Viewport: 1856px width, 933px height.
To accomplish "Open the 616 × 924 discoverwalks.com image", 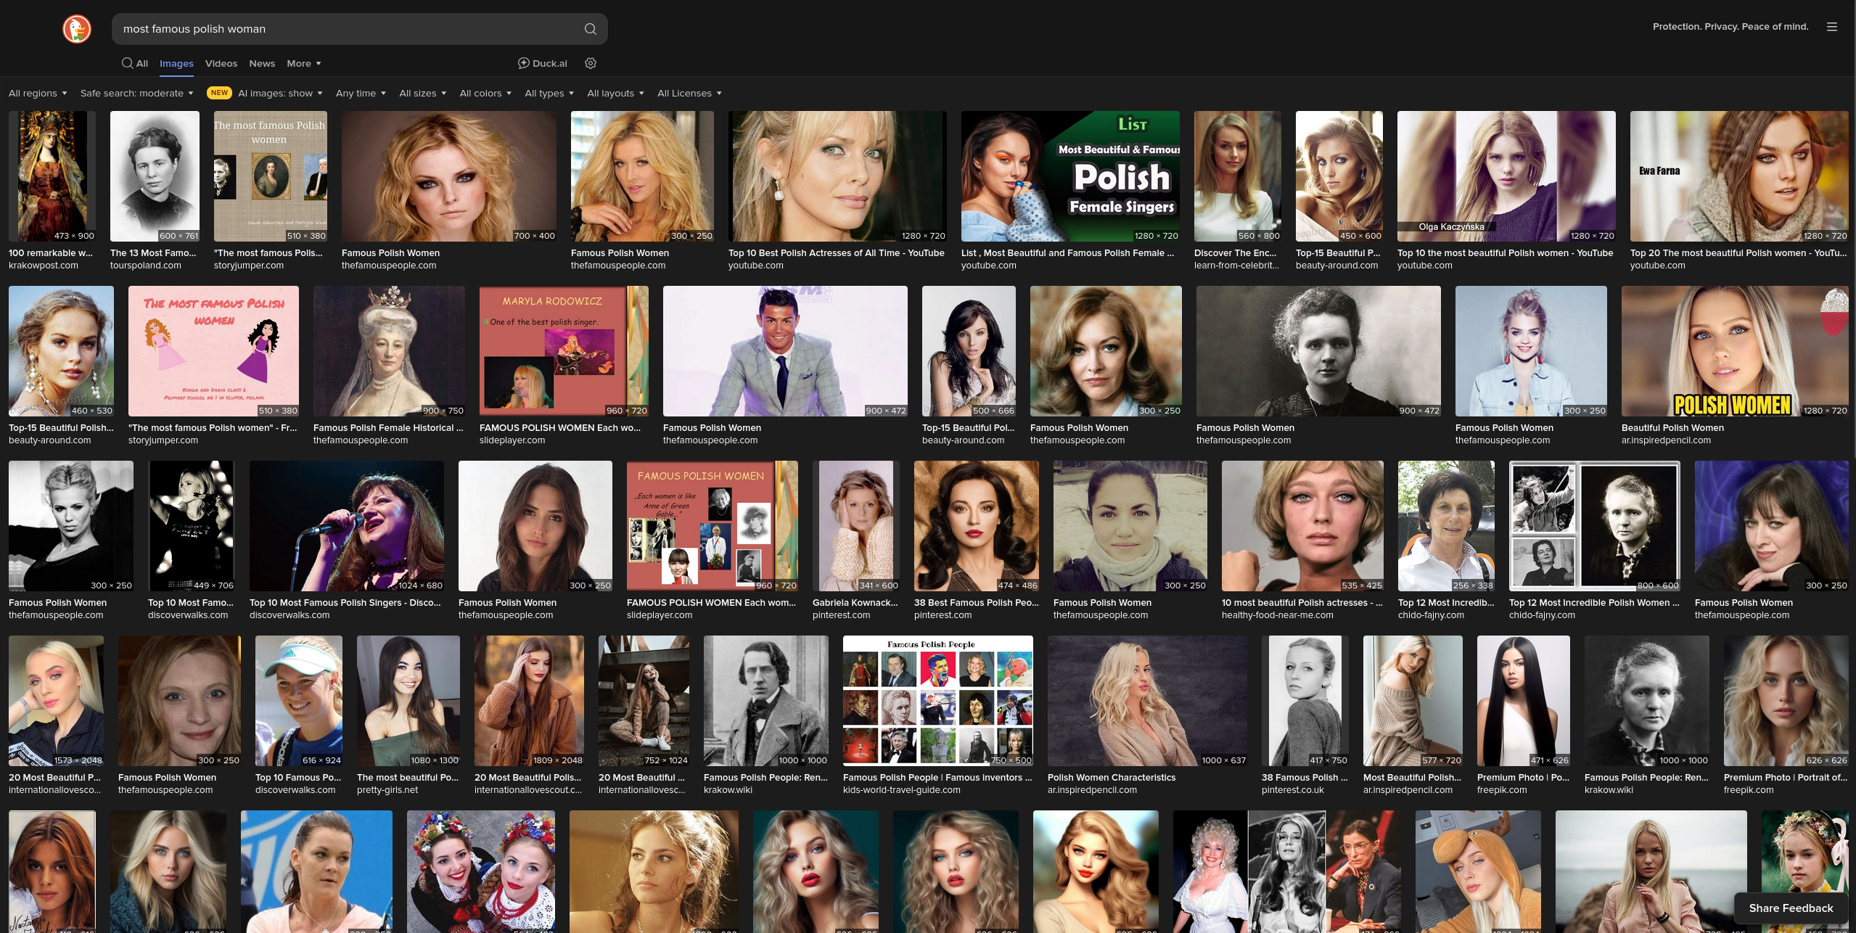I will pyautogui.click(x=299, y=701).
